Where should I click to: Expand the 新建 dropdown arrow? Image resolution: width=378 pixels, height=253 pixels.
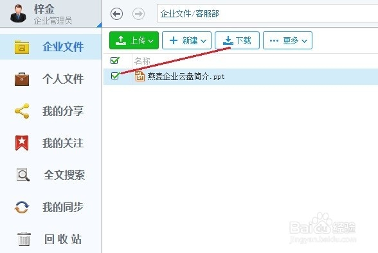point(203,41)
